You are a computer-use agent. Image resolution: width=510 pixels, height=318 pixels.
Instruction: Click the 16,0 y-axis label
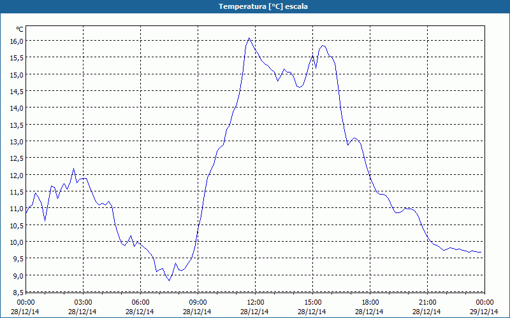coord(17,41)
